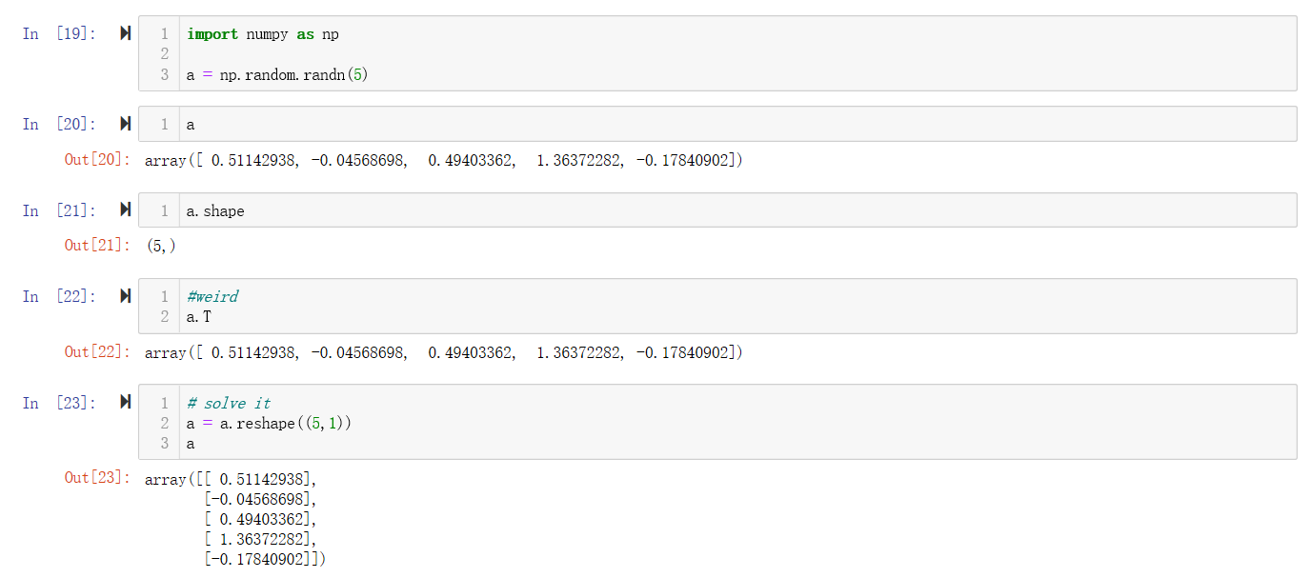Viewport: 1311px width, 578px height.
Task: Click the Out[20] output prompt label
Action: tap(96, 160)
